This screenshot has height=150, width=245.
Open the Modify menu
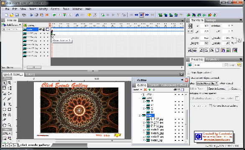point(43,9)
